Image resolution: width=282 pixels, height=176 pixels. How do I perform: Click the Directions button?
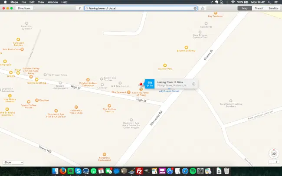(x=24, y=8)
